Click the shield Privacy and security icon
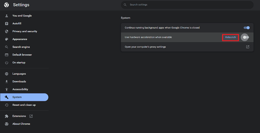260x133 pixels. [7, 31]
